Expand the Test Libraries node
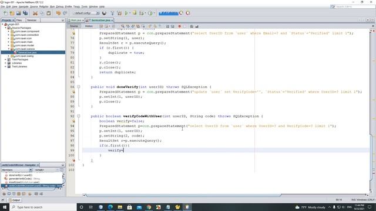This screenshot has width=376, height=211. click(6, 66)
